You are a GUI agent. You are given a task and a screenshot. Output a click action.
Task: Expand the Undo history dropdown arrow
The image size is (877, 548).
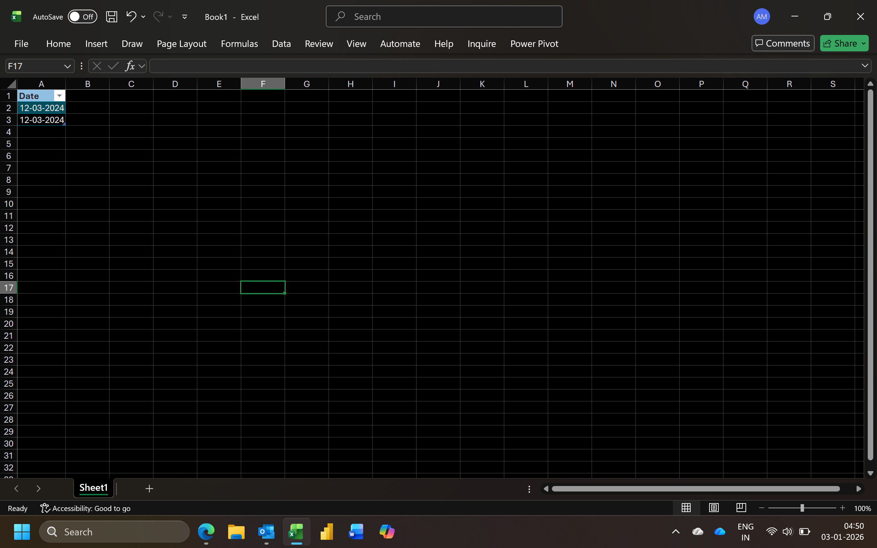click(x=143, y=17)
